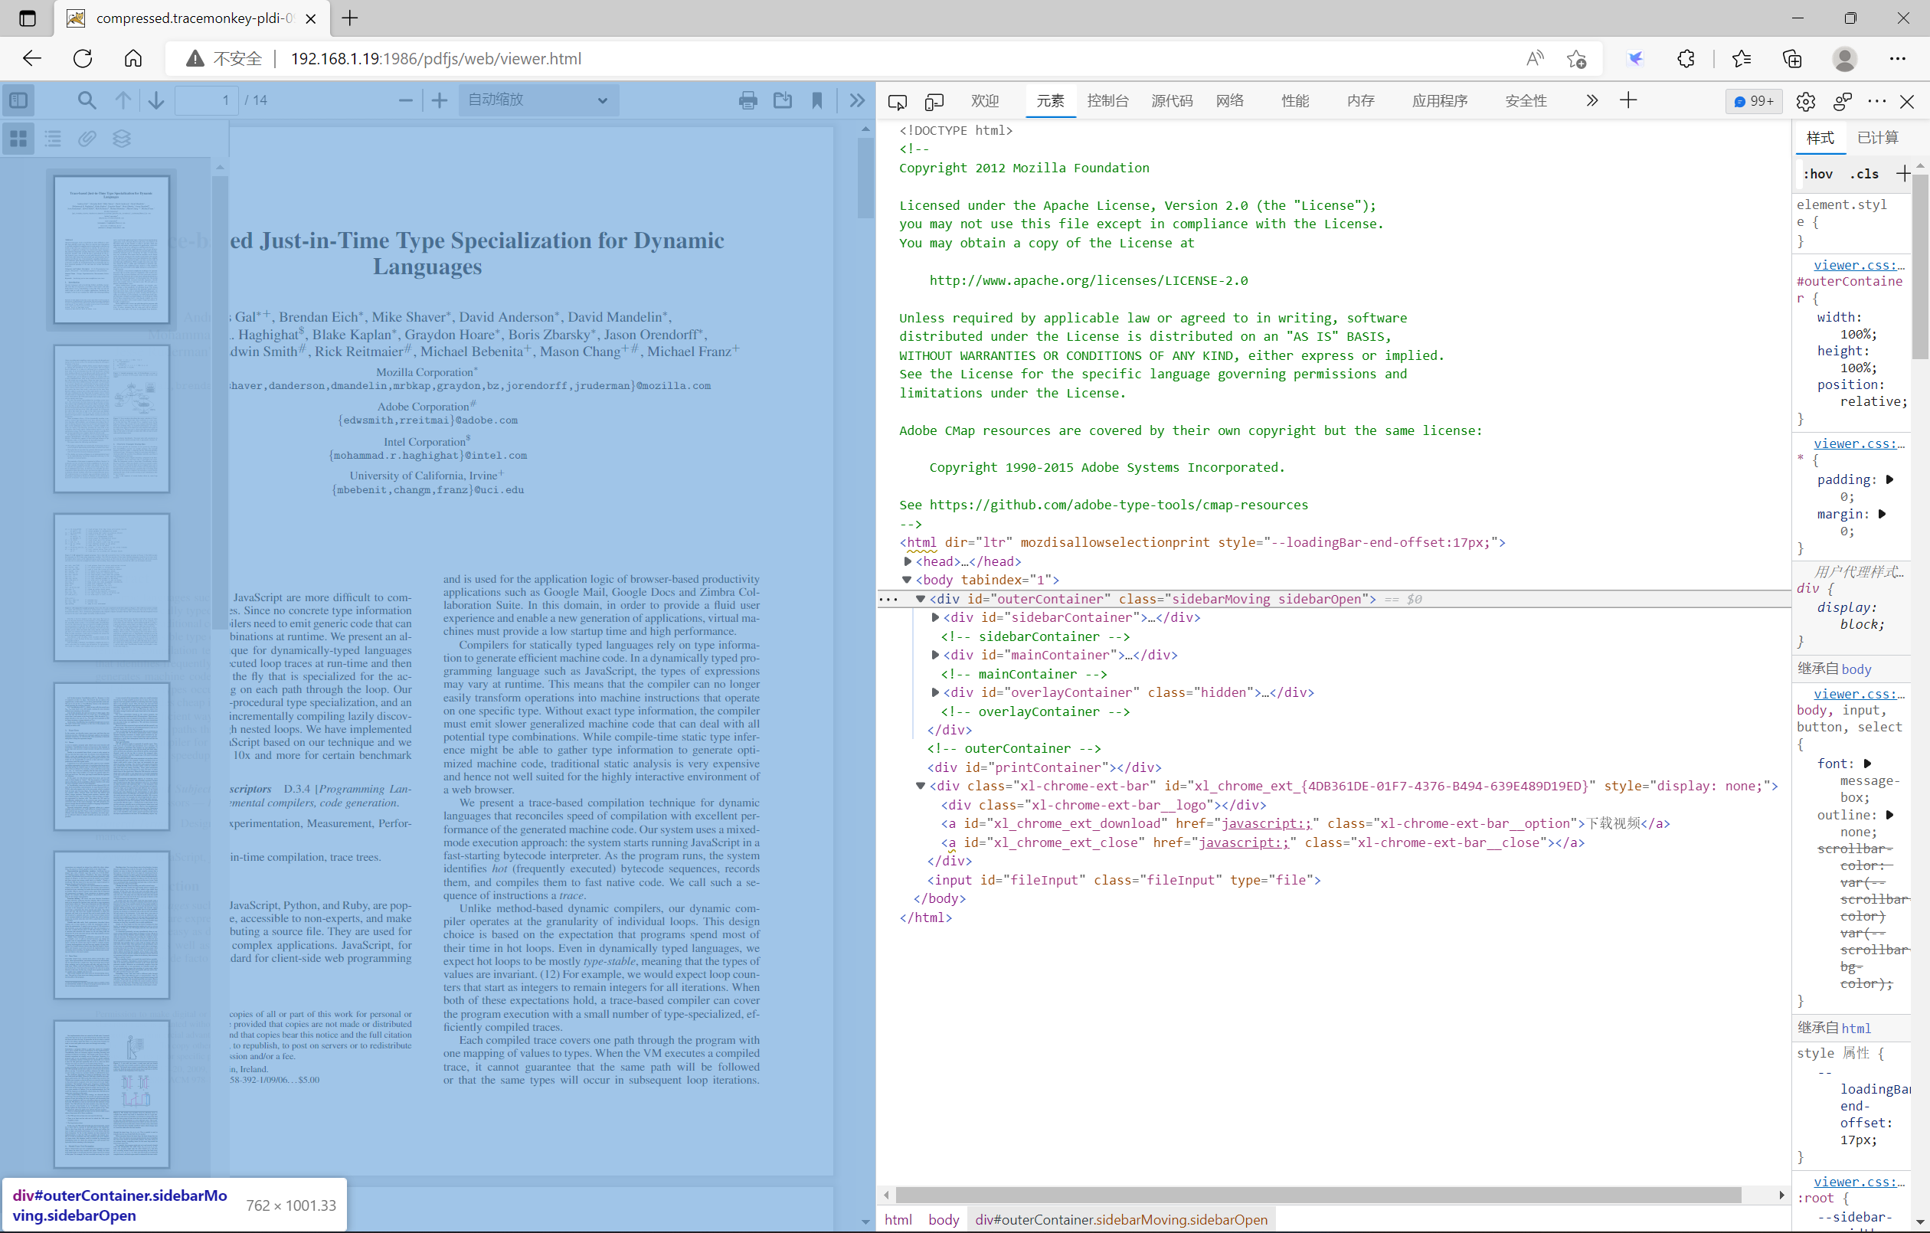Viewport: 1930px width, 1233px height.
Task: Select the page 4 thumbnail
Action: click(111, 756)
